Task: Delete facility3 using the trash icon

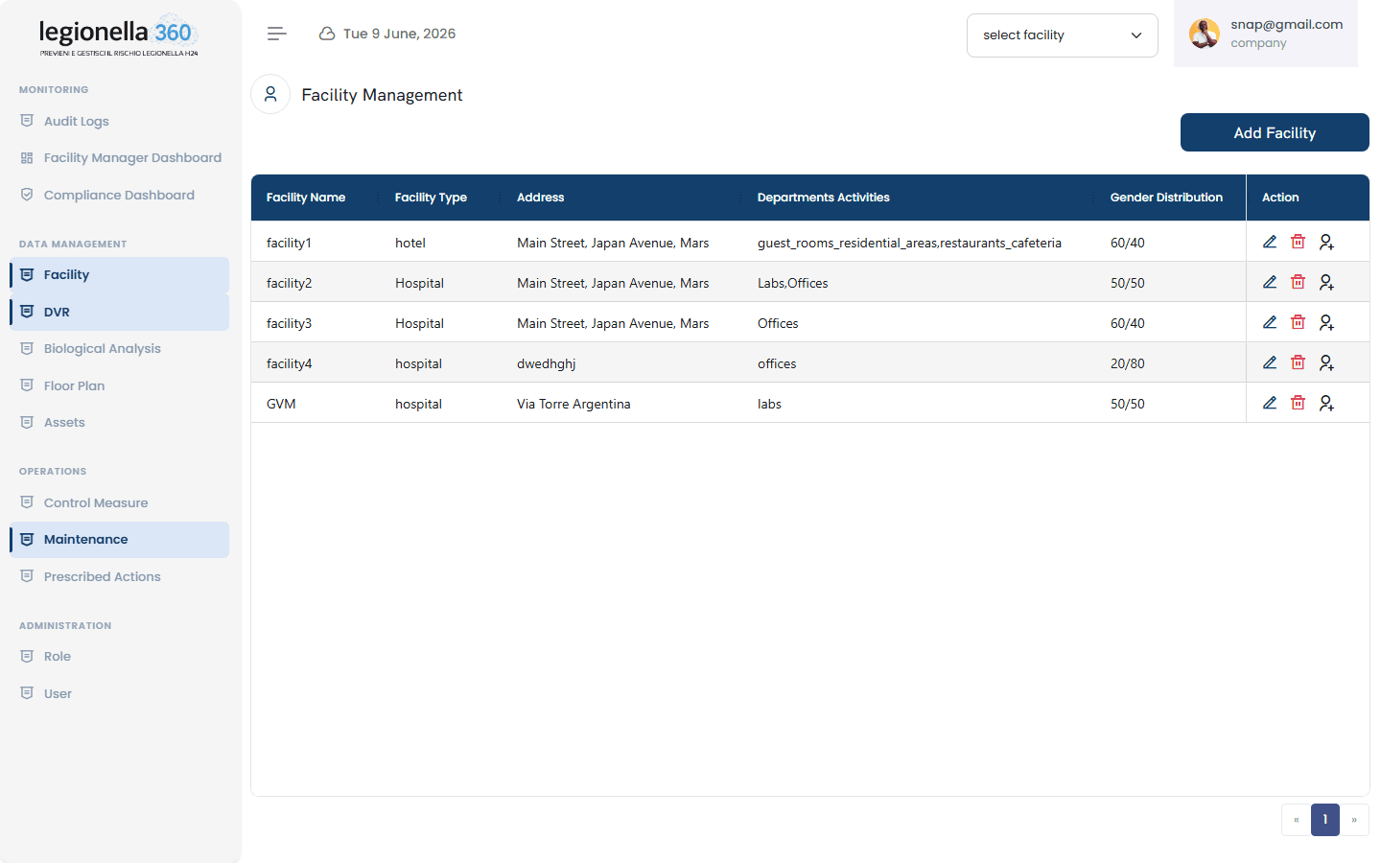Action: pyautogui.click(x=1298, y=322)
